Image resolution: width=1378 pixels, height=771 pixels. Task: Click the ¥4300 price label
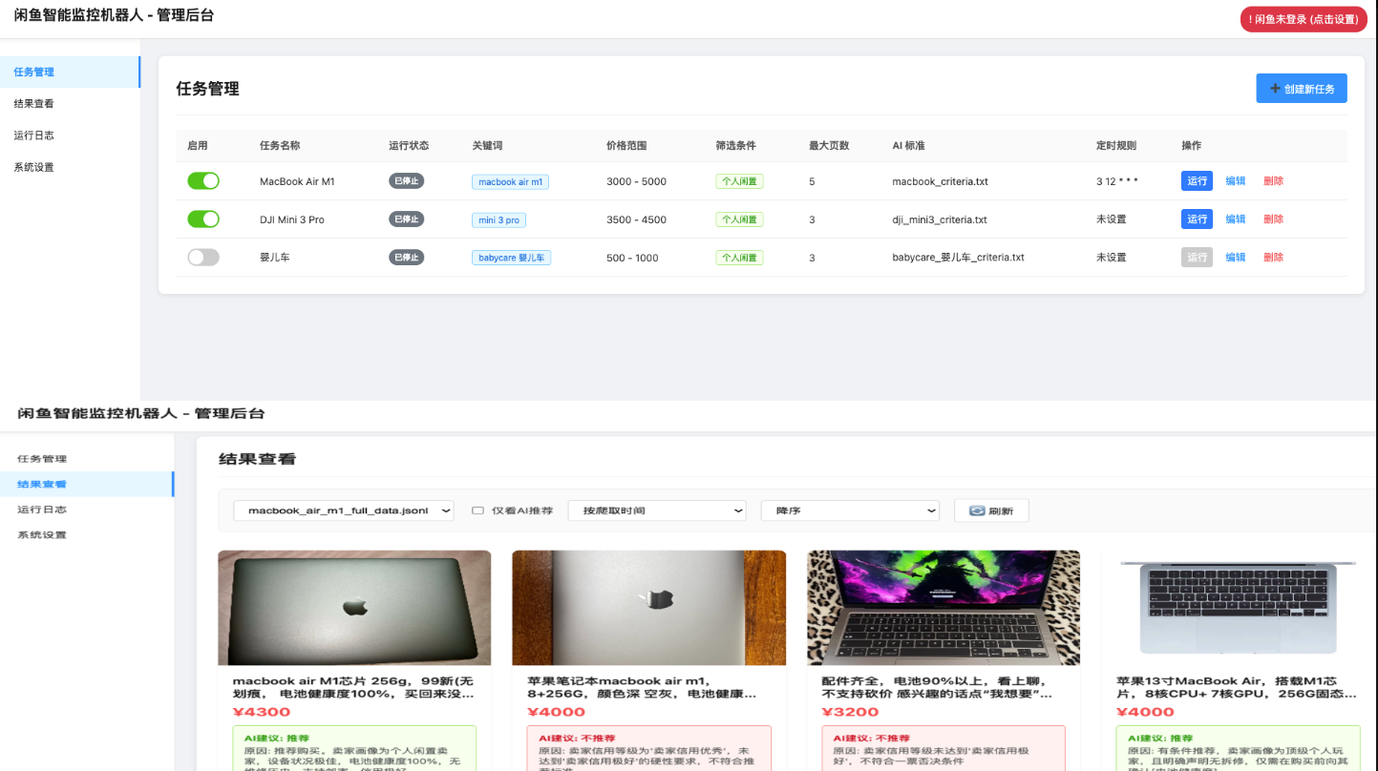click(262, 712)
